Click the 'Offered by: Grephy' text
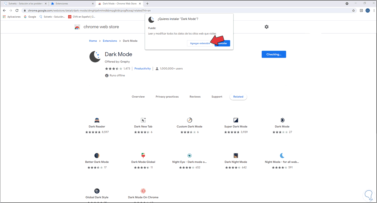 click(x=117, y=61)
